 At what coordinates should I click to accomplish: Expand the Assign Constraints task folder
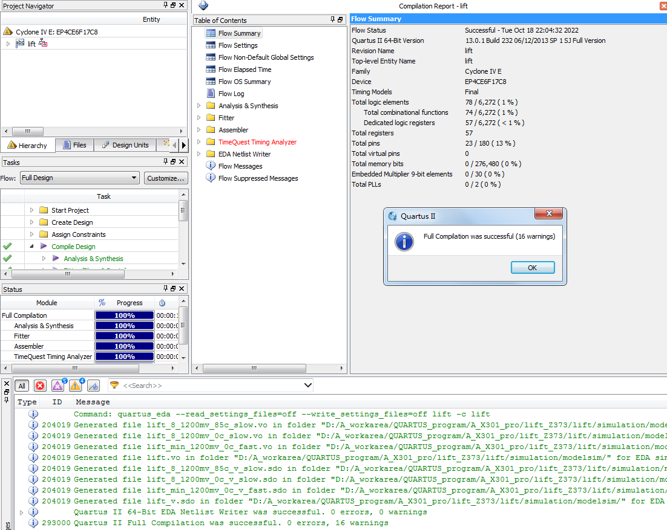(x=31, y=234)
